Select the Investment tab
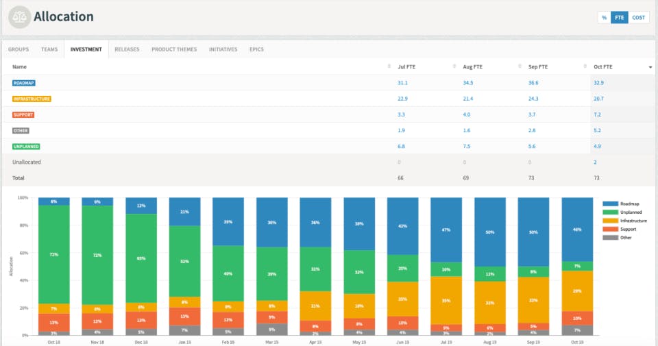Viewport: 658px width, 346px height. (86, 49)
